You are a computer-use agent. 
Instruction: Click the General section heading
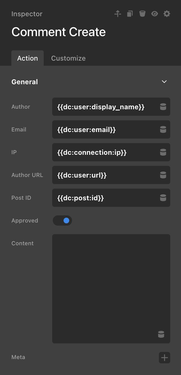point(25,82)
